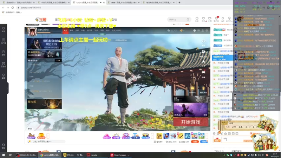Click the rocket gift icon in the gift bar
This screenshot has height=158, width=281.
point(166,136)
